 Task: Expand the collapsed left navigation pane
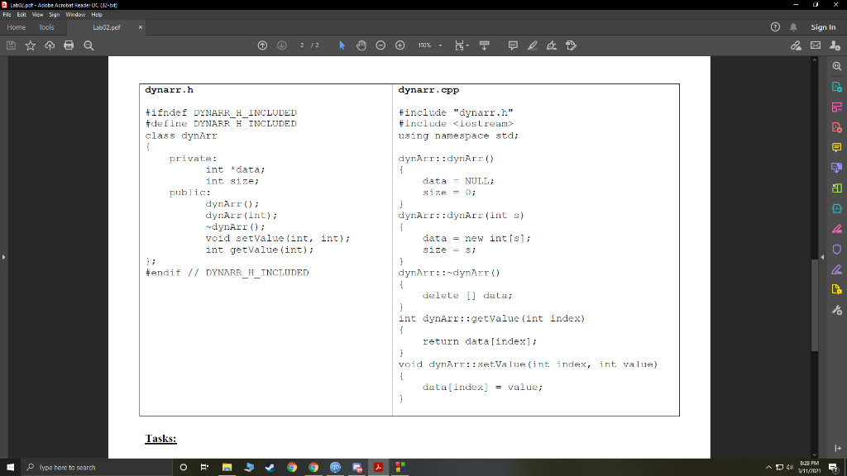[4, 256]
